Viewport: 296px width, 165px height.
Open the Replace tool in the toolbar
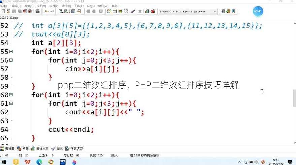[66, 11]
